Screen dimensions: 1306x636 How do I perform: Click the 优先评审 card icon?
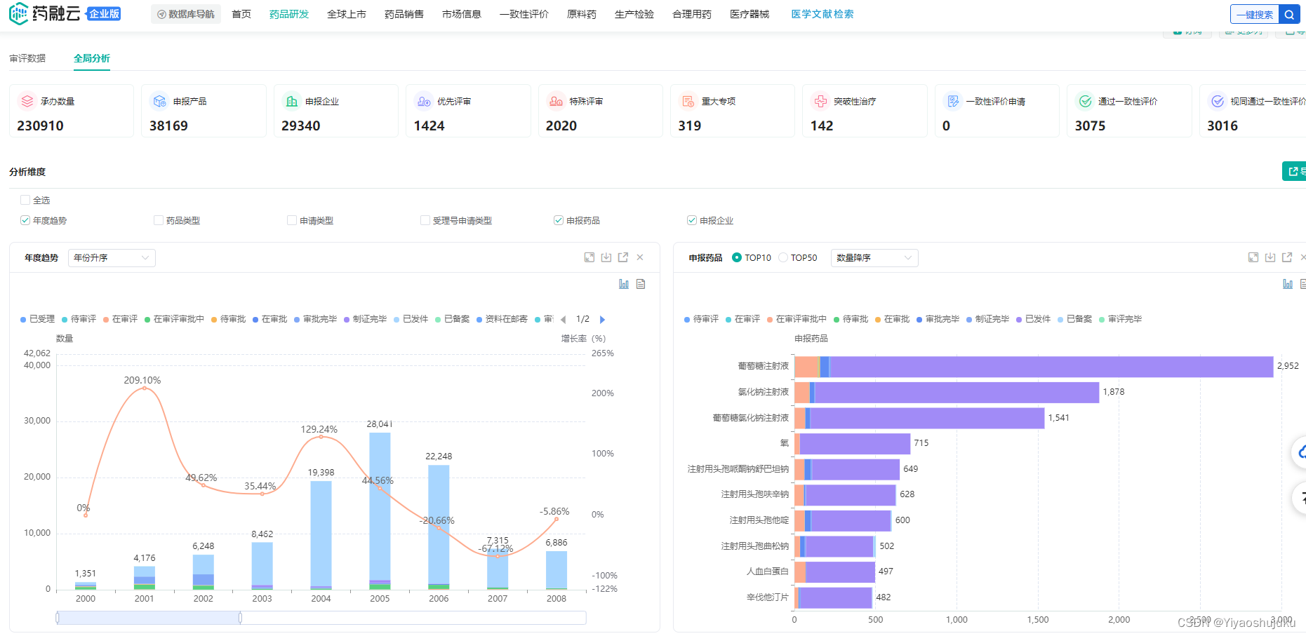tap(424, 102)
